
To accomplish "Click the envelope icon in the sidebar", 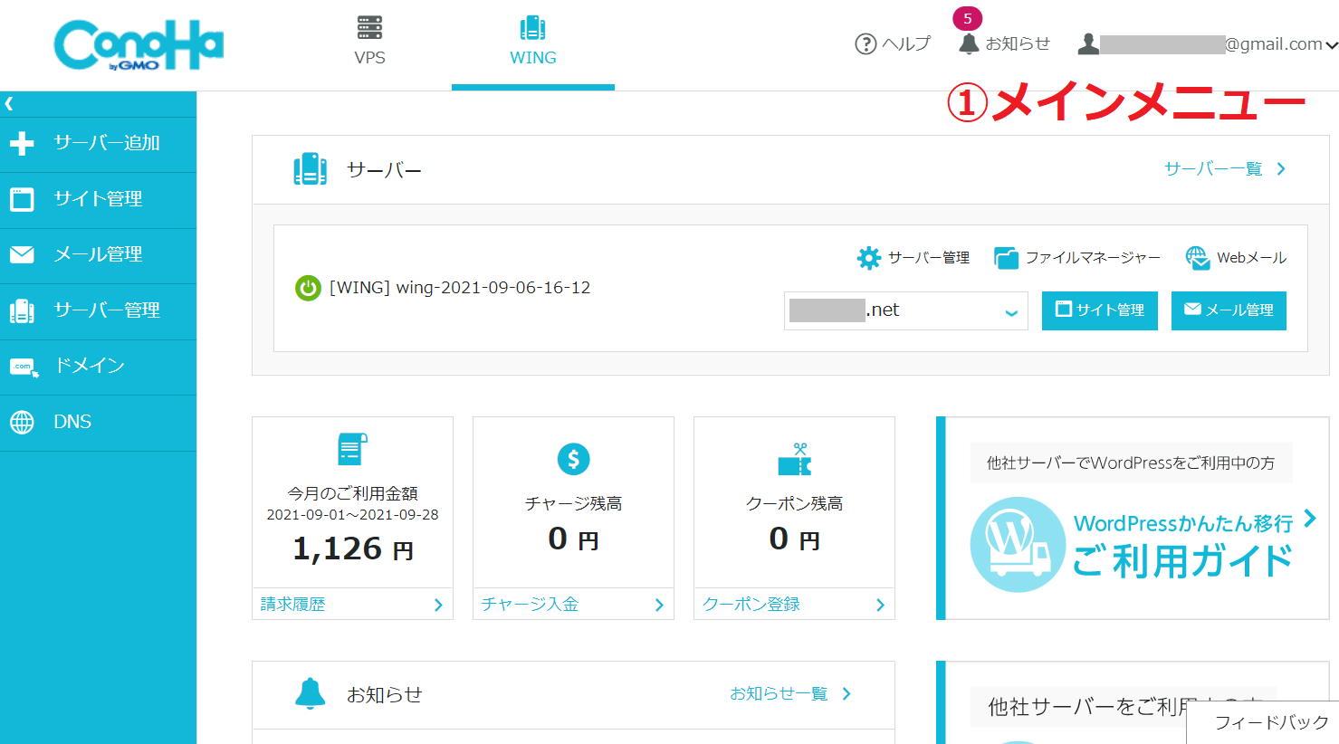I will [22, 255].
